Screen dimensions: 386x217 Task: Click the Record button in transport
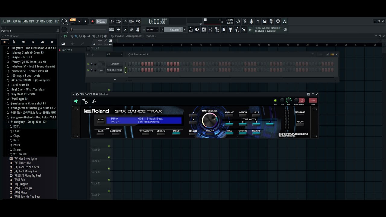[x=92, y=21]
